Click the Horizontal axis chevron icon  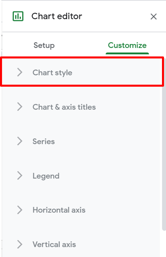coord(20,210)
